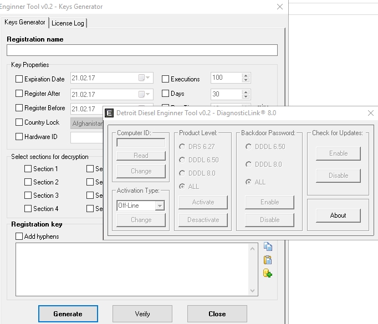Image resolution: width=378 pixels, height=324 pixels.
Task: Expand Activation Type Off-Line combo box
Action: coord(160,205)
